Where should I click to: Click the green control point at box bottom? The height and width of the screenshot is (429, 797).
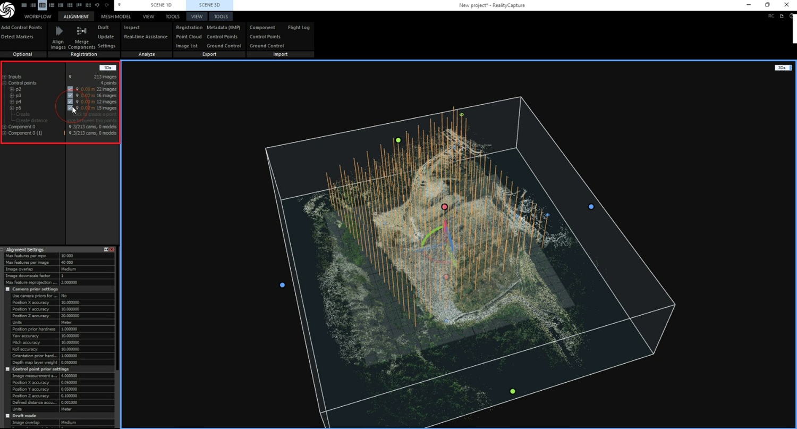click(x=513, y=391)
